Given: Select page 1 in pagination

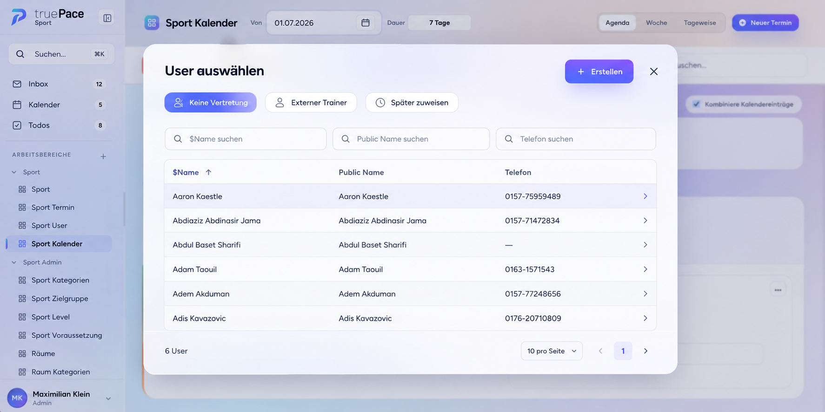Looking at the screenshot, I should 623,351.
